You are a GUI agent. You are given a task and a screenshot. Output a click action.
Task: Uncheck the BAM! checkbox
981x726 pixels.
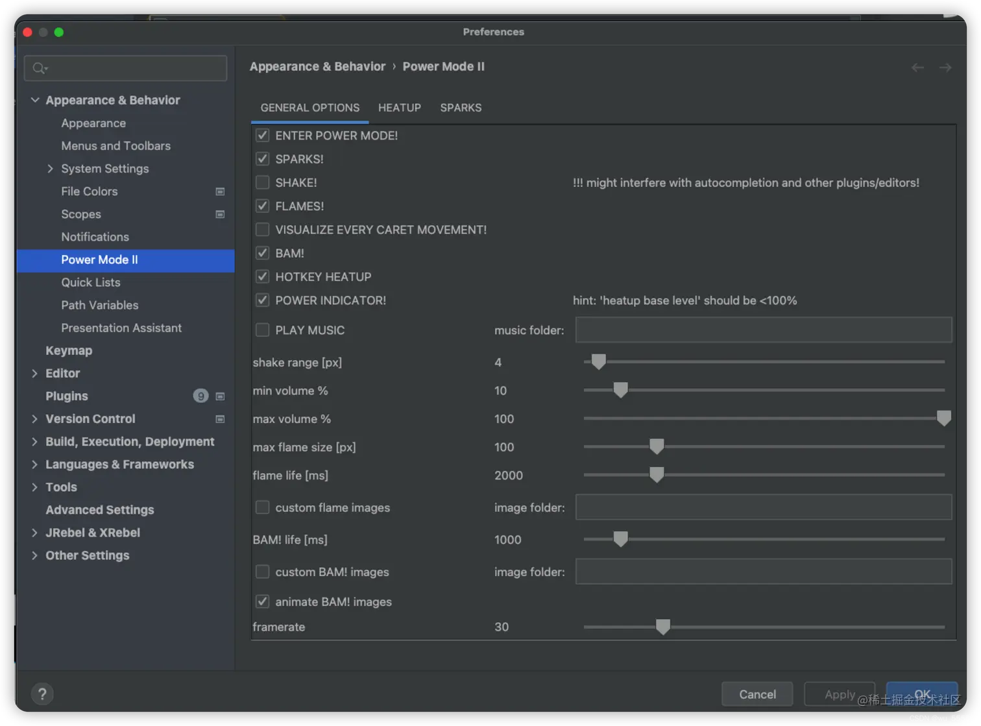click(x=263, y=253)
